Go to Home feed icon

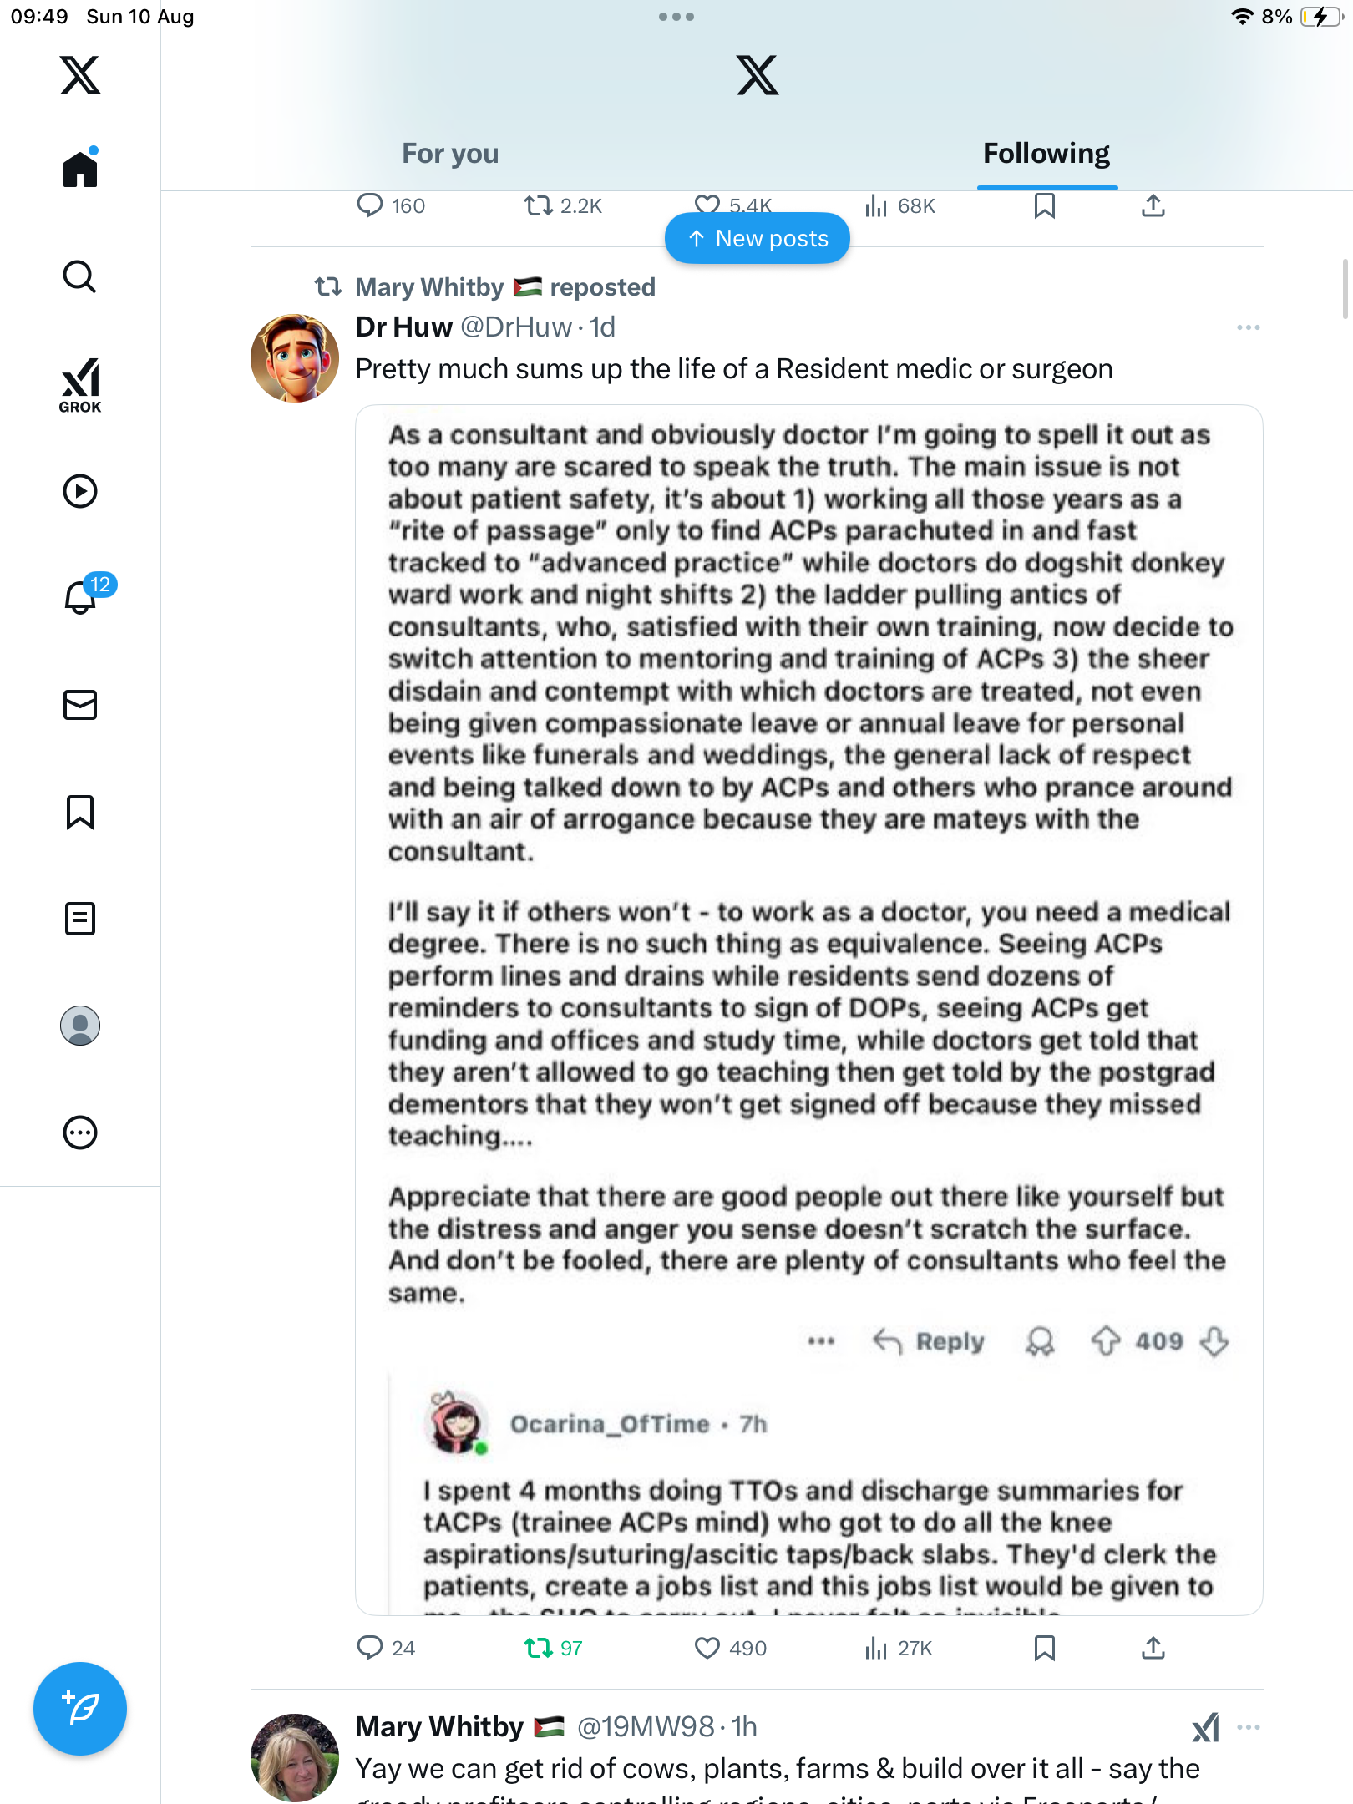(80, 170)
